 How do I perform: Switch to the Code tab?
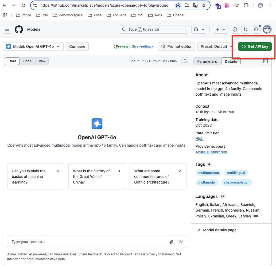point(27,61)
